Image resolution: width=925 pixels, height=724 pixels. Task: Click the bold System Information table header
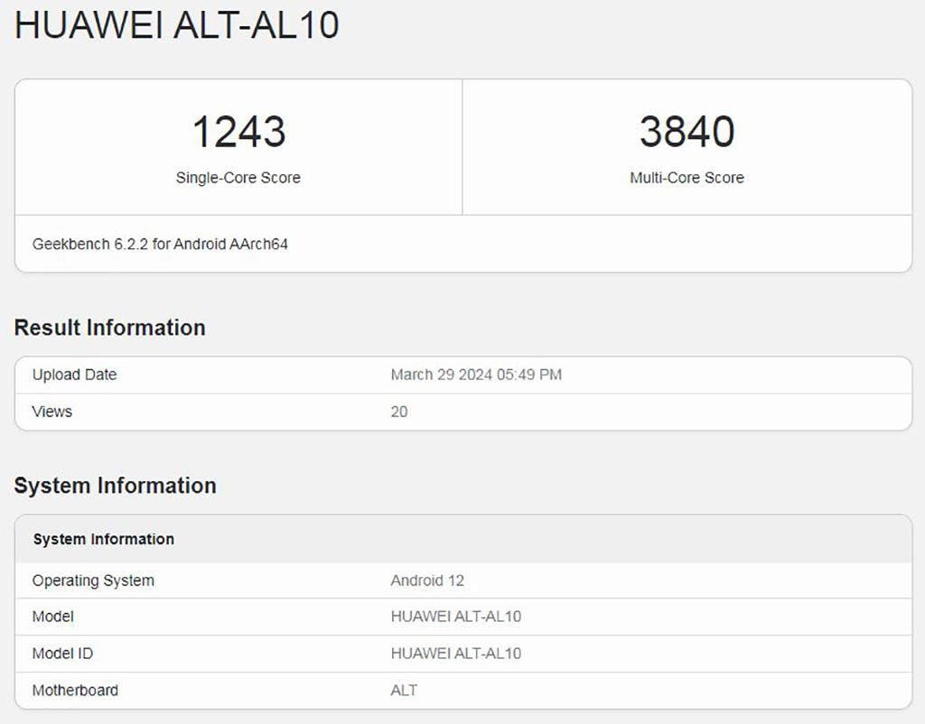coord(103,539)
